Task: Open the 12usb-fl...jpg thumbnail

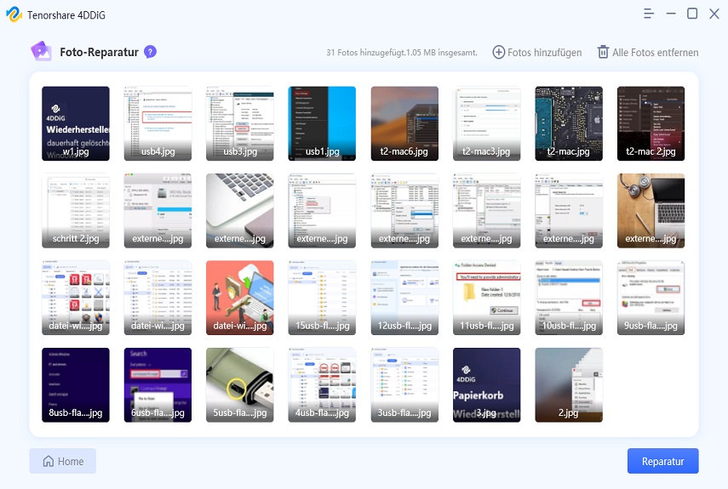Action: pyautogui.click(x=404, y=298)
